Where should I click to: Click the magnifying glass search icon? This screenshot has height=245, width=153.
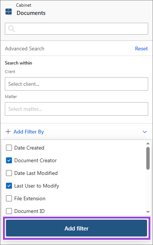(12, 29)
